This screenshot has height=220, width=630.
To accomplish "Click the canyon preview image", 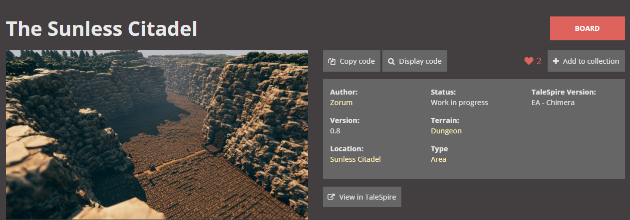I will tap(157, 135).
